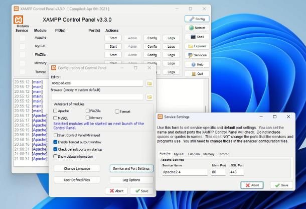Switch to Tomcat tab in Service Settings
Viewport: 306px width, 209px height.
(223, 154)
